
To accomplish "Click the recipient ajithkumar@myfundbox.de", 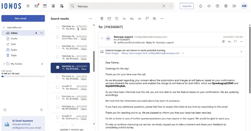I will 131,43.
